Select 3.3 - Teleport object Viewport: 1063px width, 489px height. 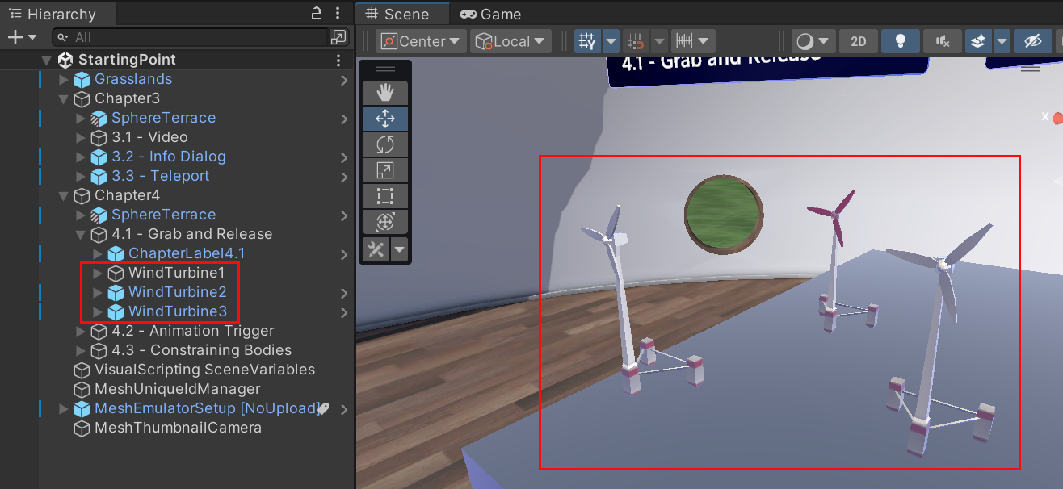[x=160, y=176]
